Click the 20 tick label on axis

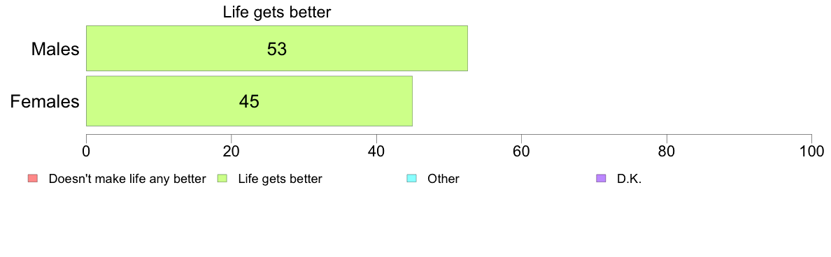231,151
